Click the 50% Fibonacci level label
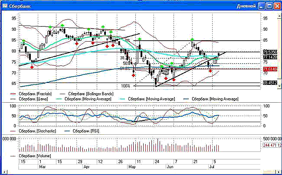 (126, 63)
